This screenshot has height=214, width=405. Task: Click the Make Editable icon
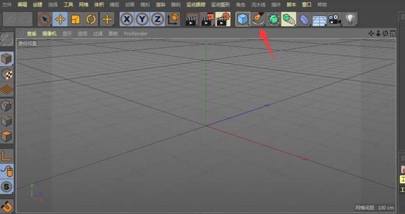pos(7,39)
